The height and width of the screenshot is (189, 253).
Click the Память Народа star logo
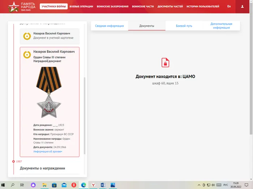click(13, 6)
